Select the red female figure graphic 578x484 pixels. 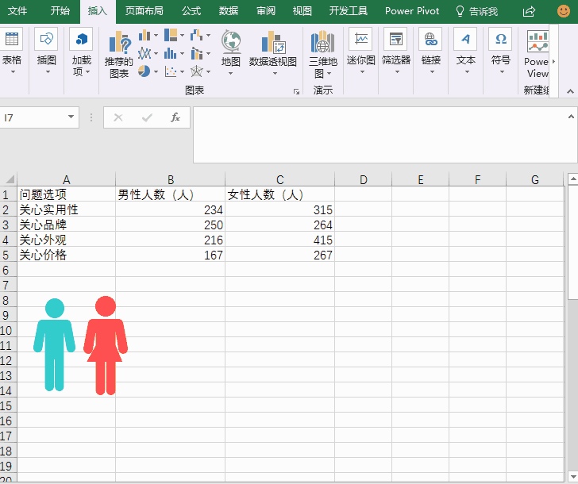pyautogui.click(x=106, y=345)
